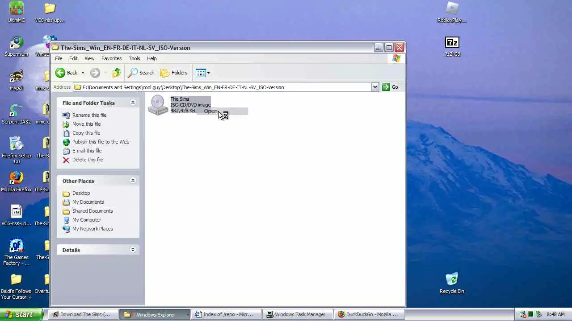Click the 8:48 AM clock

[555, 314]
